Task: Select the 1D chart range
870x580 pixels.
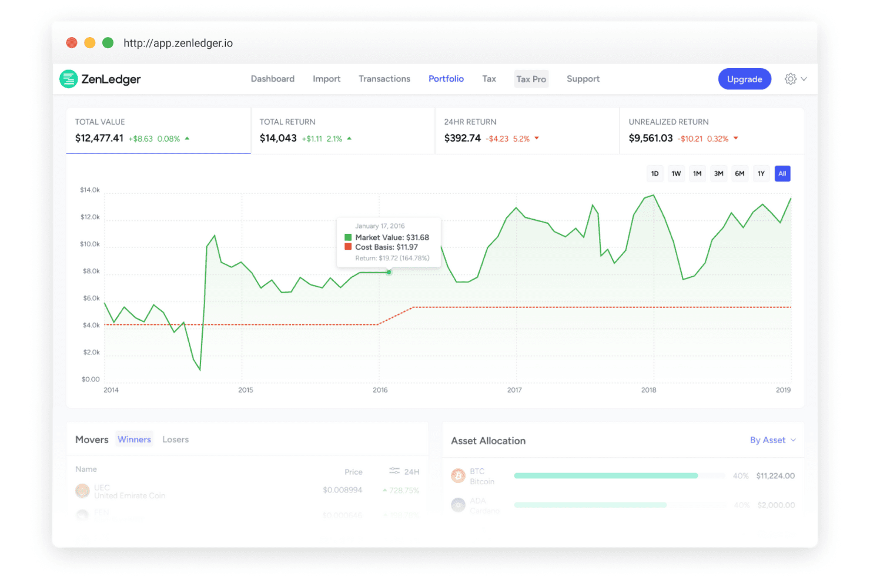Action: coord(655,173)
